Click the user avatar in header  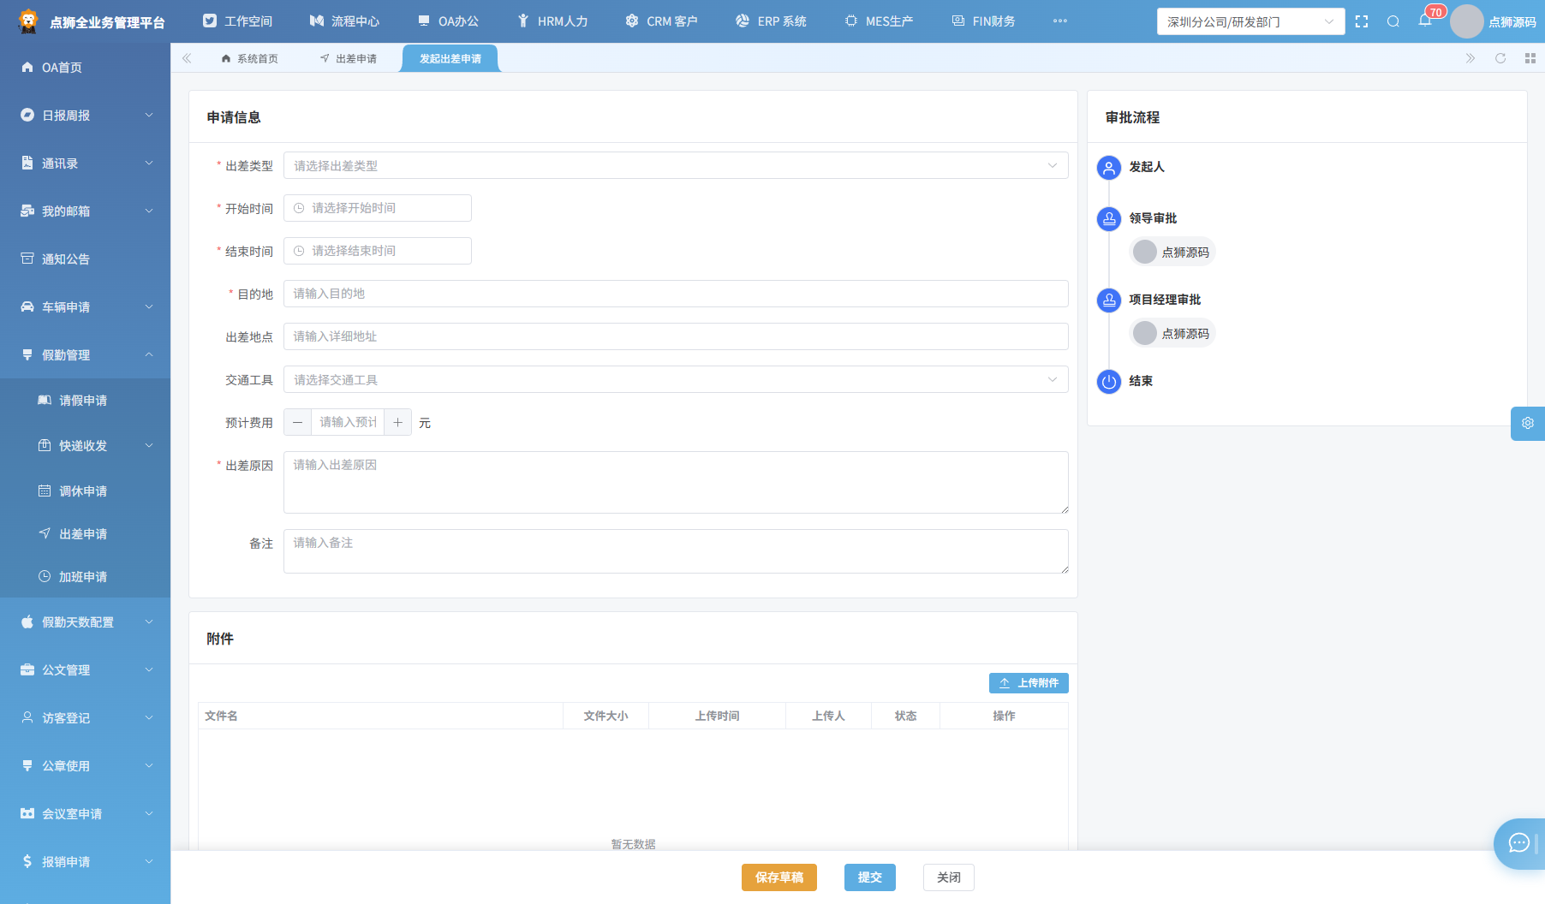[x=1466, y=21]
